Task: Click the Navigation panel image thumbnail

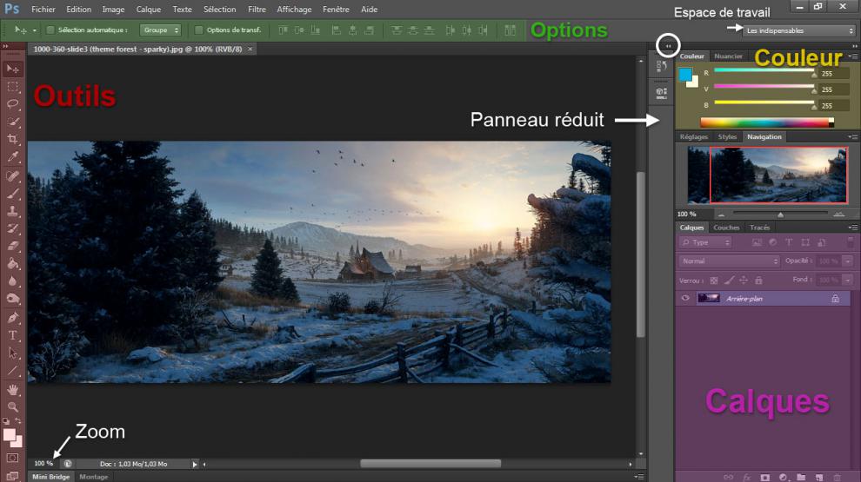Action: [767, 175]
